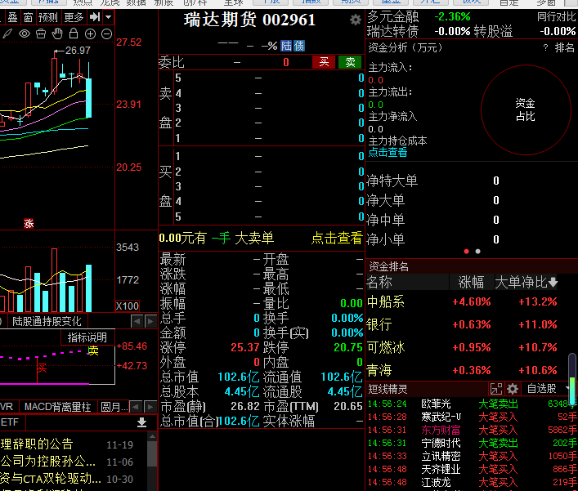The image size is (578, 491).
Task: Pop out 短线精灵 panel icon
Action: 496,389
